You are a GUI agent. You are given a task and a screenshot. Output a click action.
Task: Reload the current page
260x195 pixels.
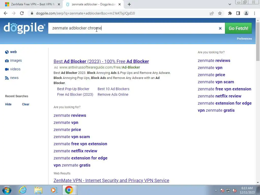[x=22, y=13]
